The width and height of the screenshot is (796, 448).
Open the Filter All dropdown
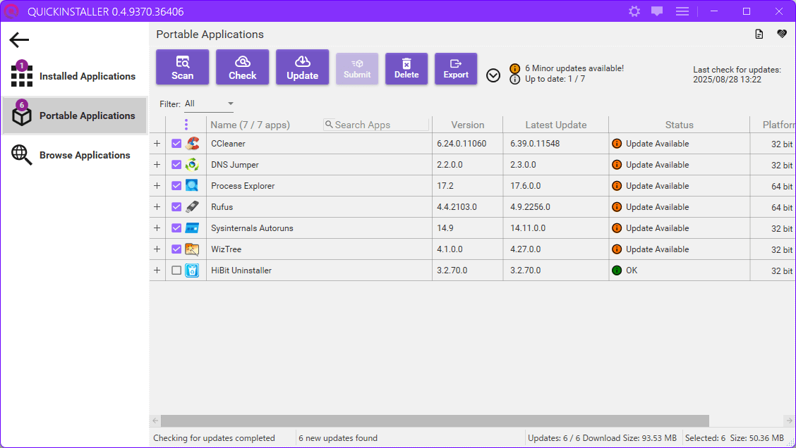pyautogui.click(x=209, y=104)
